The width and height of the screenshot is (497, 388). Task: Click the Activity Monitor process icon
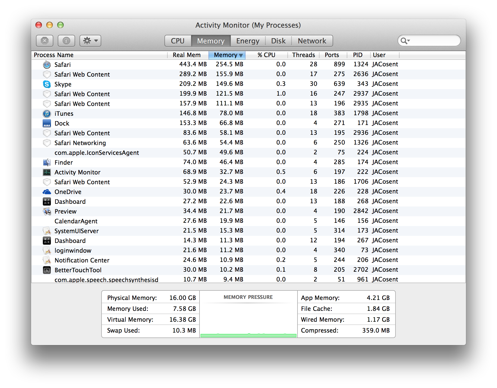tap(47, 172)
